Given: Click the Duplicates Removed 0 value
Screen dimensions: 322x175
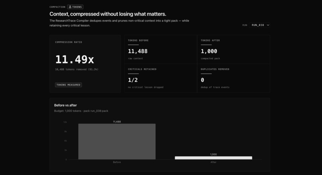Looking at the screenshot, I should click(203, 80).
